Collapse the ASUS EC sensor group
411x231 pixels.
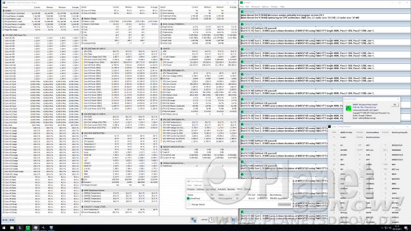pyautogui.click(x=162, y=49)
